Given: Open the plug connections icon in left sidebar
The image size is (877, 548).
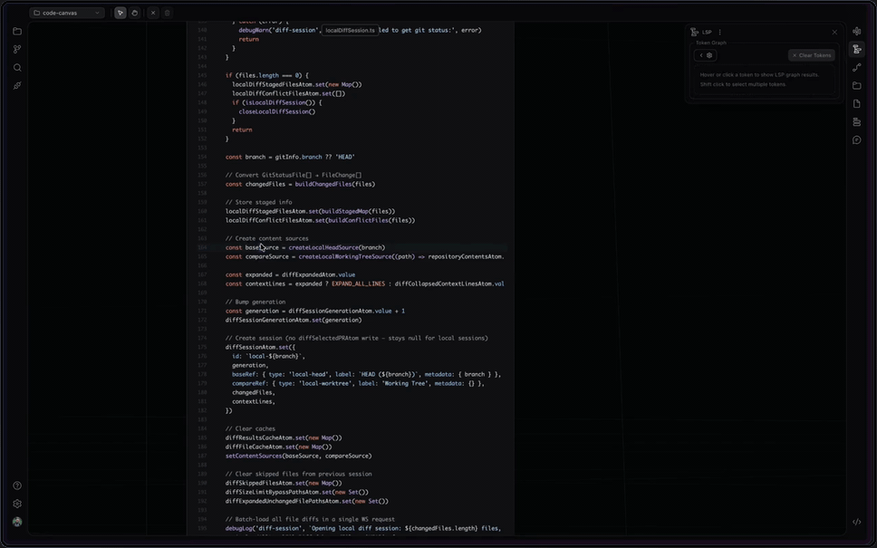Looking at the screenshot, I should [17, 85].
